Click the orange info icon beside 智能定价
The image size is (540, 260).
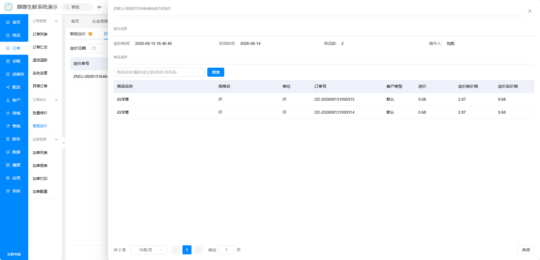point(90,34)
